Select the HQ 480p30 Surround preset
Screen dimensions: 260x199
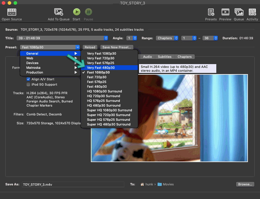click(x=109, y=105)
